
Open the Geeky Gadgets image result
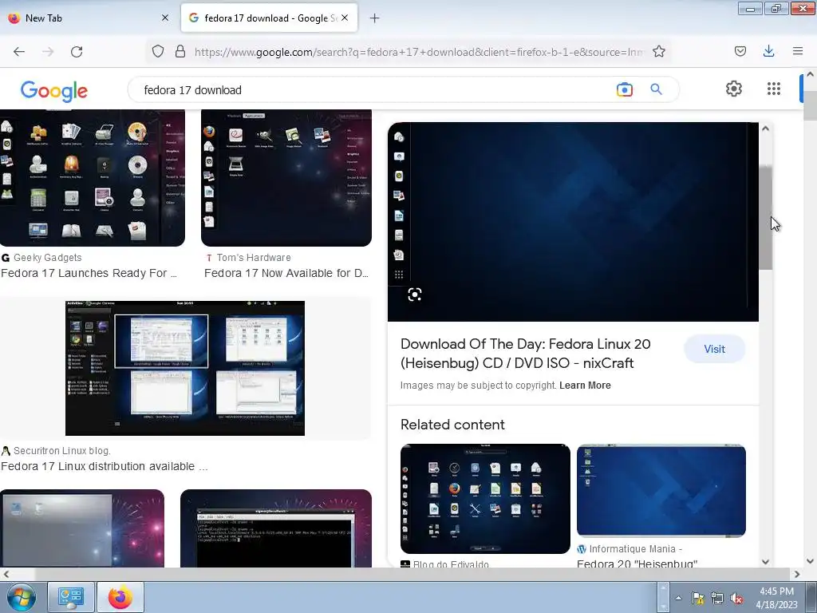(x=93, y=178)
